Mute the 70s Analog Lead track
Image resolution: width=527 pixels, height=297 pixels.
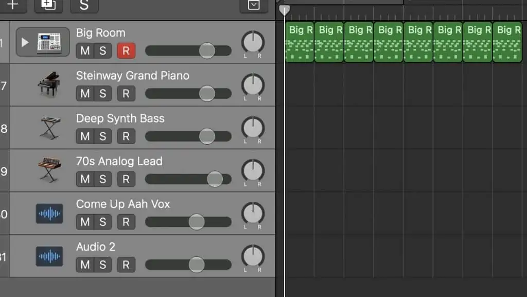tap(85, 179)
